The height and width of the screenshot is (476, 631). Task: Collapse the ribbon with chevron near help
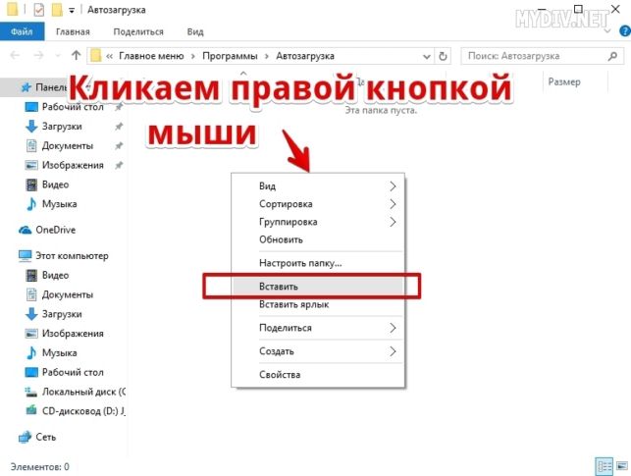tap(607, 31)
